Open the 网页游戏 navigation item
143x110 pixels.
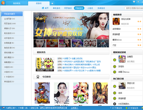68,8
